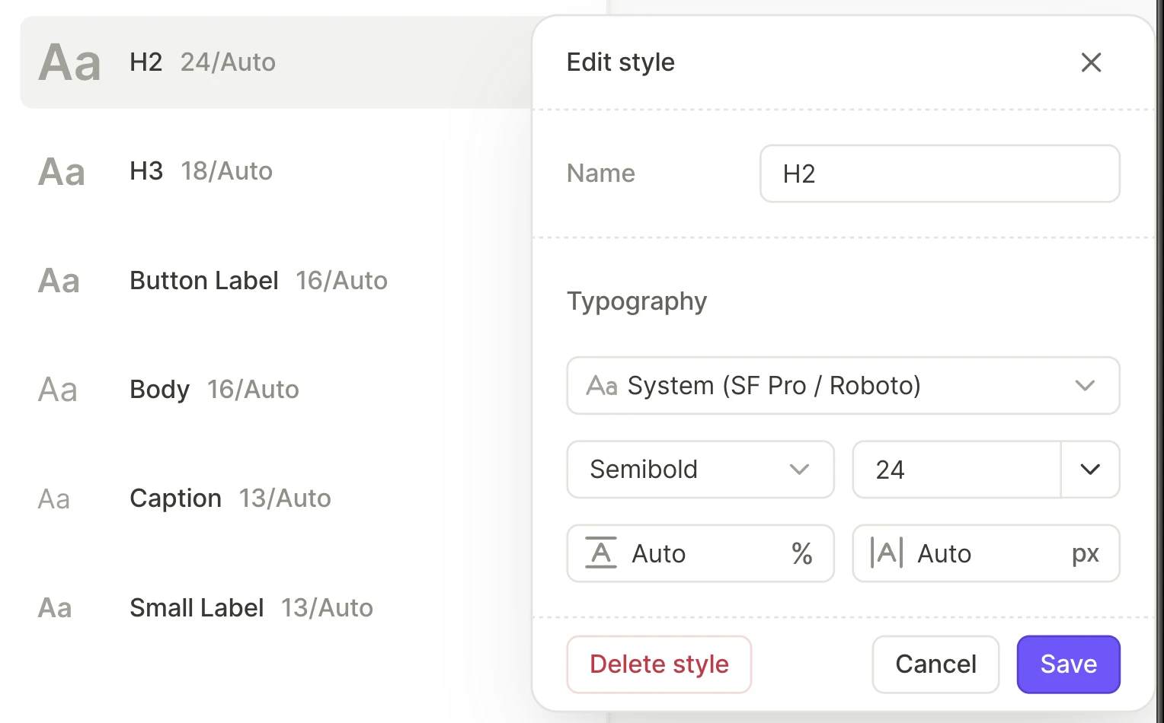Click the Aa icon in font family field
Screen dimensions: 1164x723
click(602, 386)
